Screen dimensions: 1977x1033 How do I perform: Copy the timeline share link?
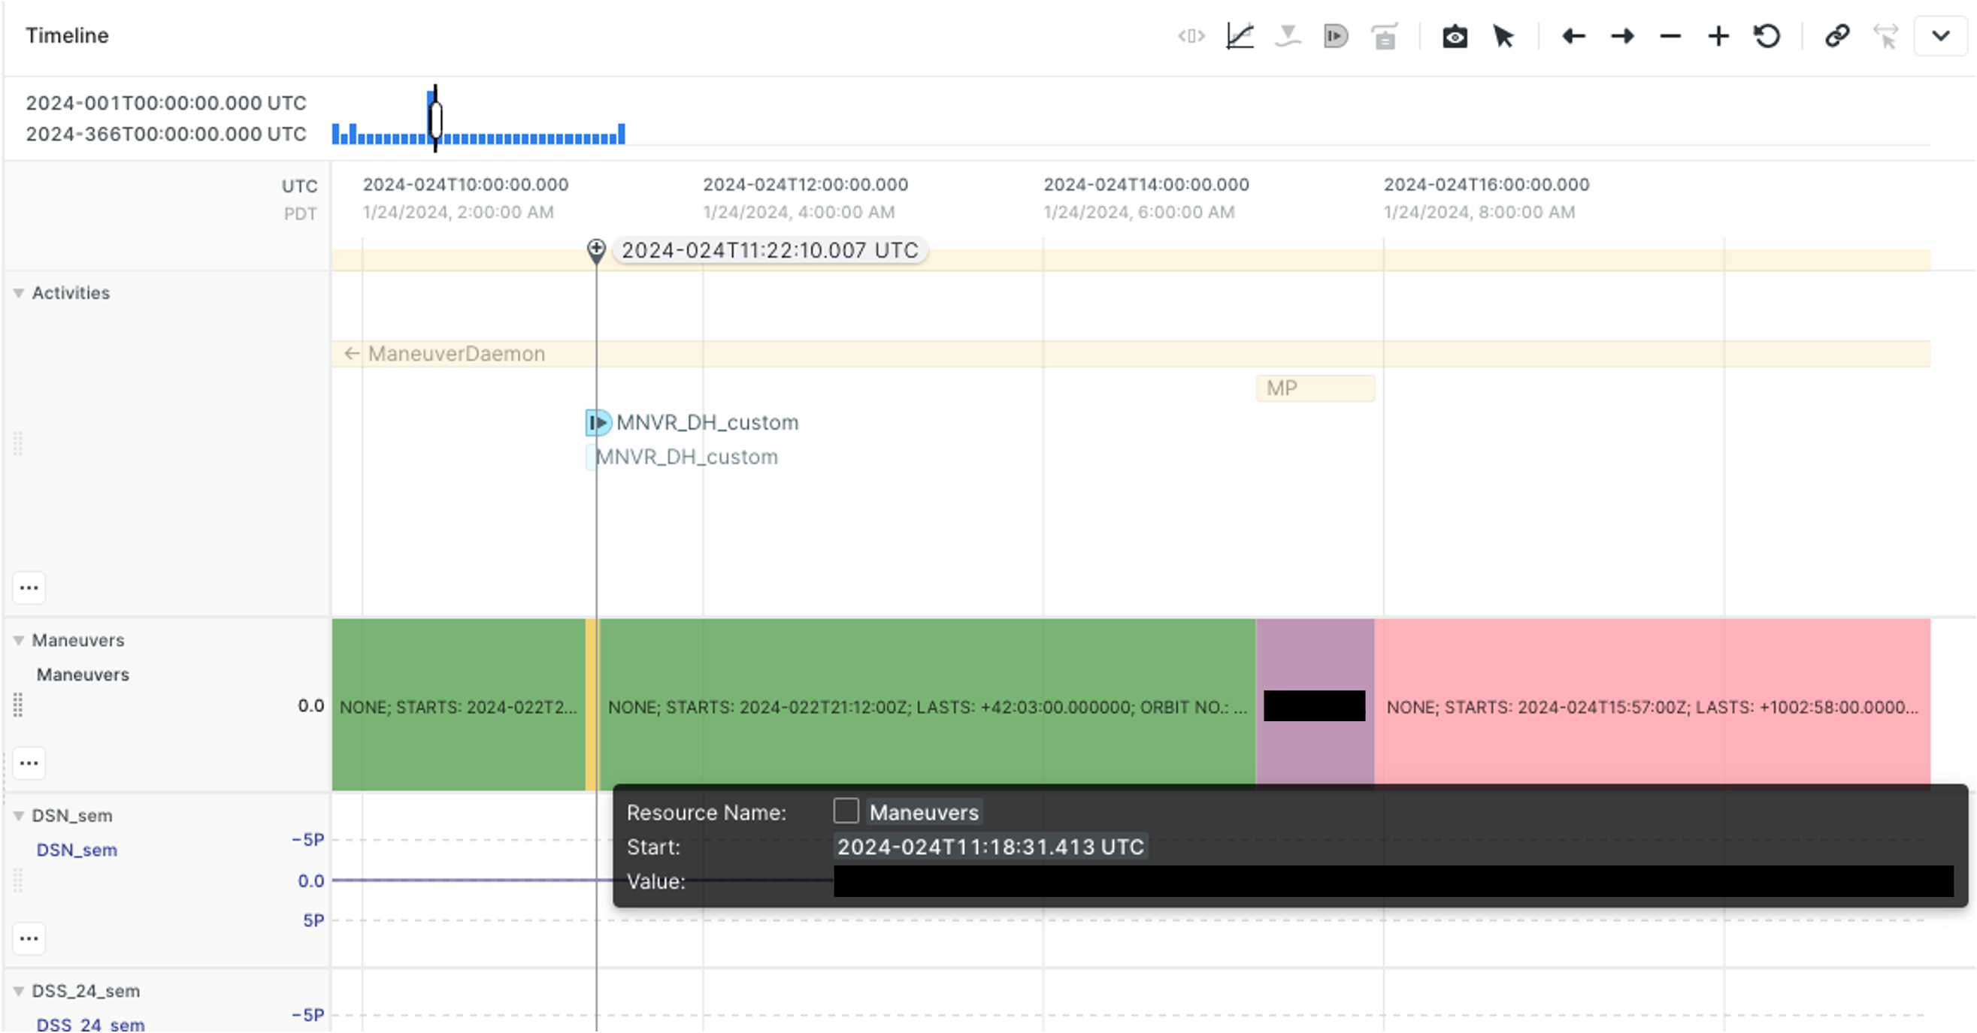coord(1837,36)
